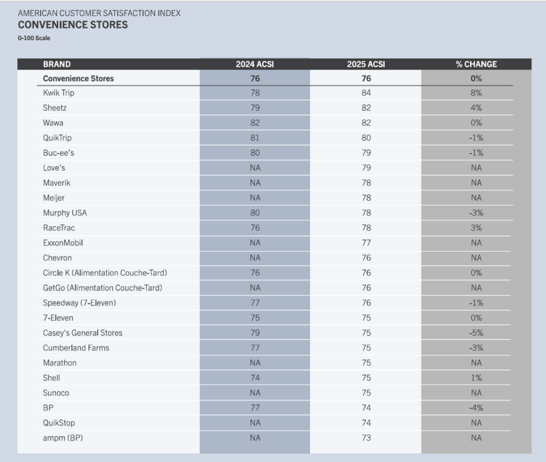Click the American Customer Satisfaction Index text
The height and width of the screenshot is (462, 546).
[99, 13]
